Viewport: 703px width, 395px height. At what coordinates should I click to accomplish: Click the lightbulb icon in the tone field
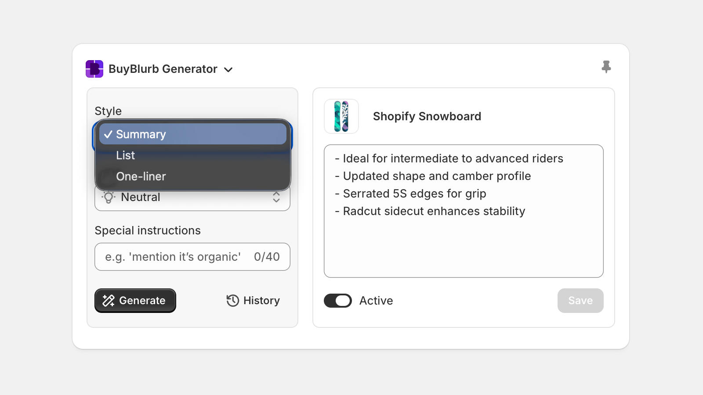[108, 197]
